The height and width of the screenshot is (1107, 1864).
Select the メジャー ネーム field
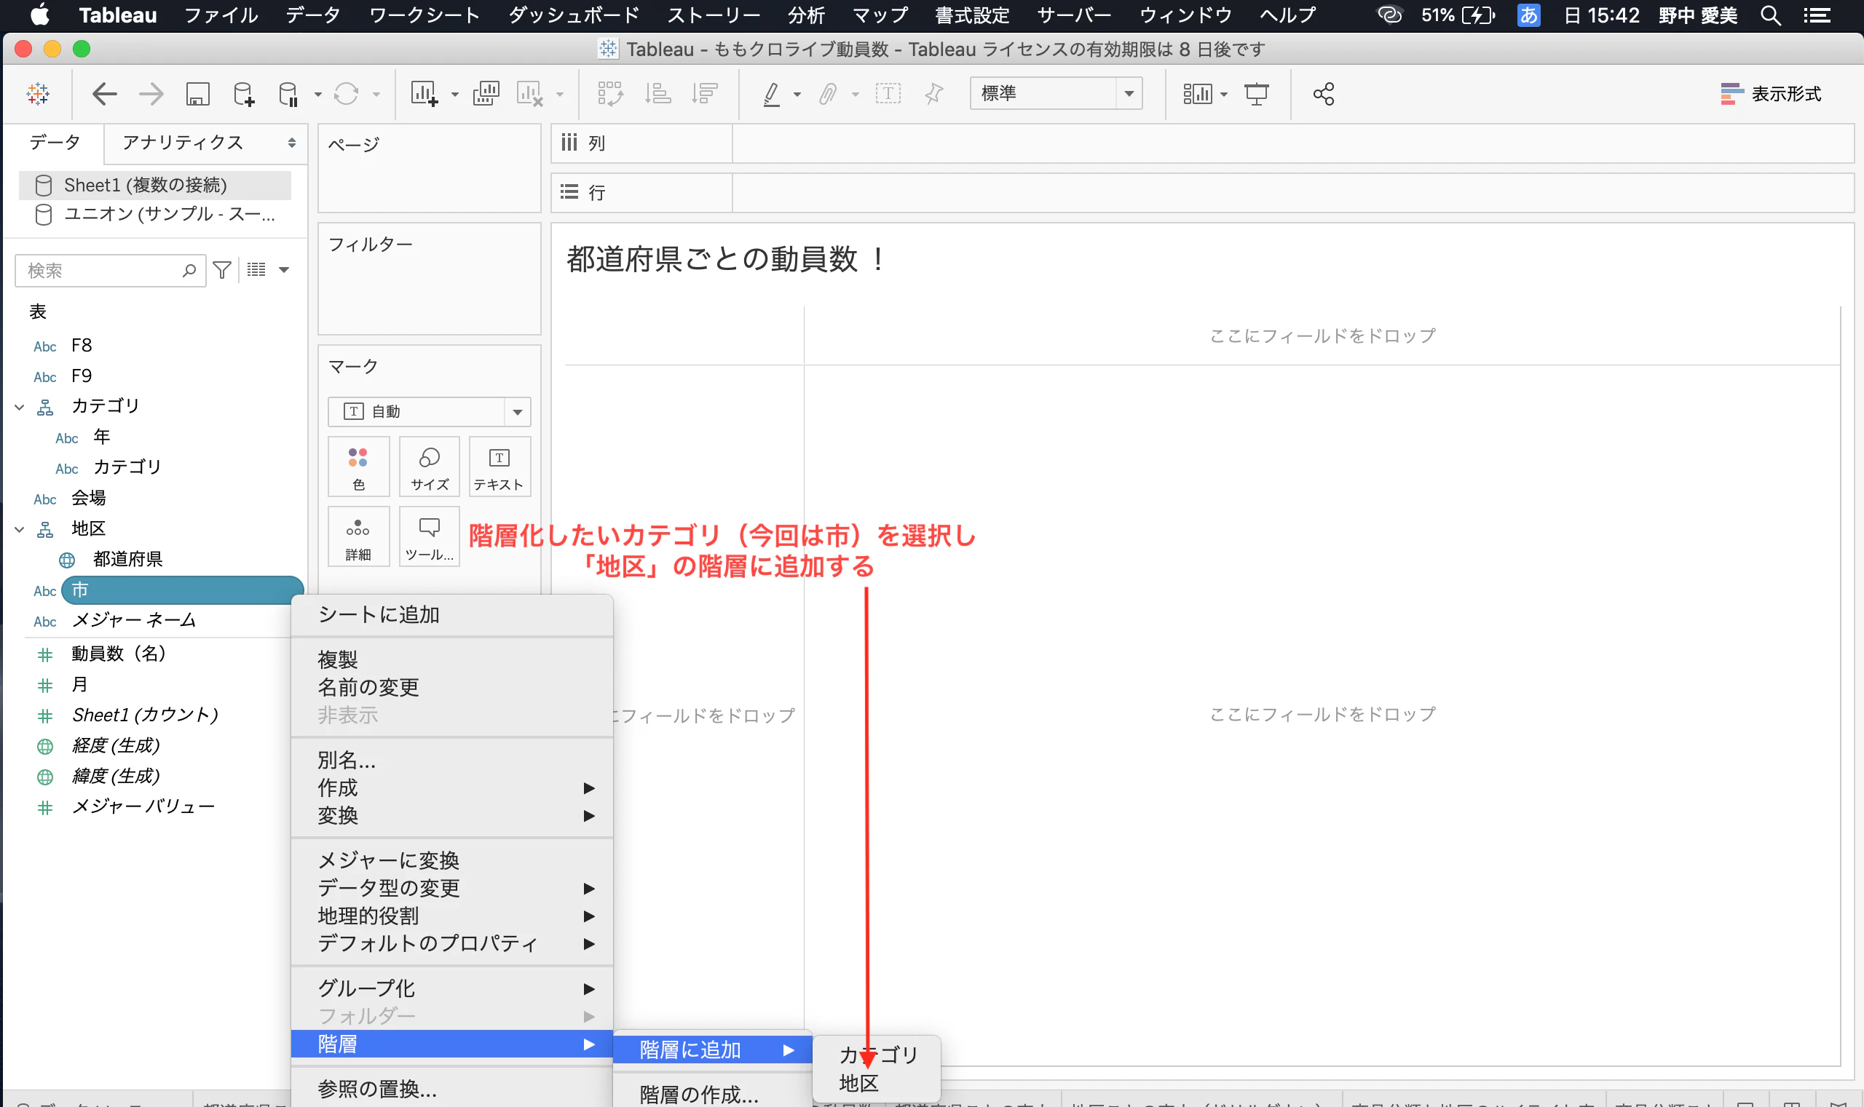[134, 621]
